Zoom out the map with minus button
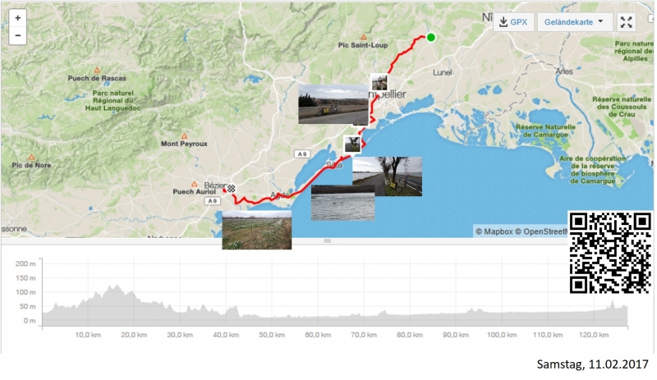 tap(17, 35)
